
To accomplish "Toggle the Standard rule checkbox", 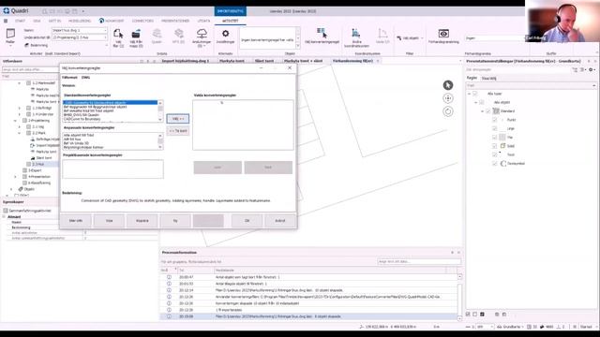I will (x=488, y=111).
